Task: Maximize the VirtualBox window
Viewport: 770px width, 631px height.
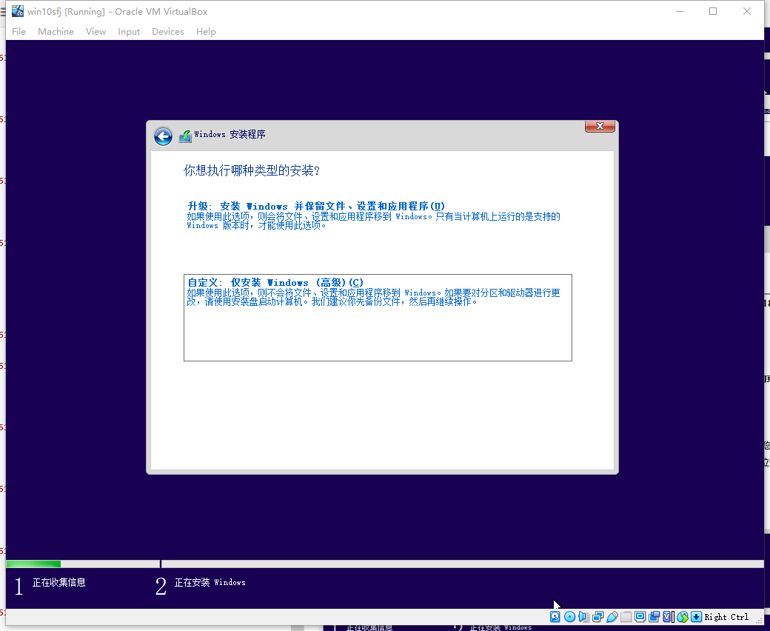Action: coord(713,11)
